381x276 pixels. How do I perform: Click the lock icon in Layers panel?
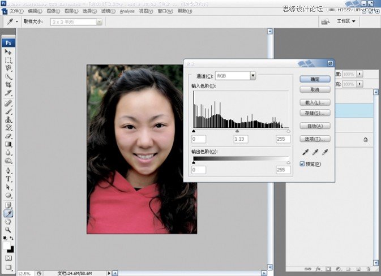pyautogui.click(x=366, y=139)
